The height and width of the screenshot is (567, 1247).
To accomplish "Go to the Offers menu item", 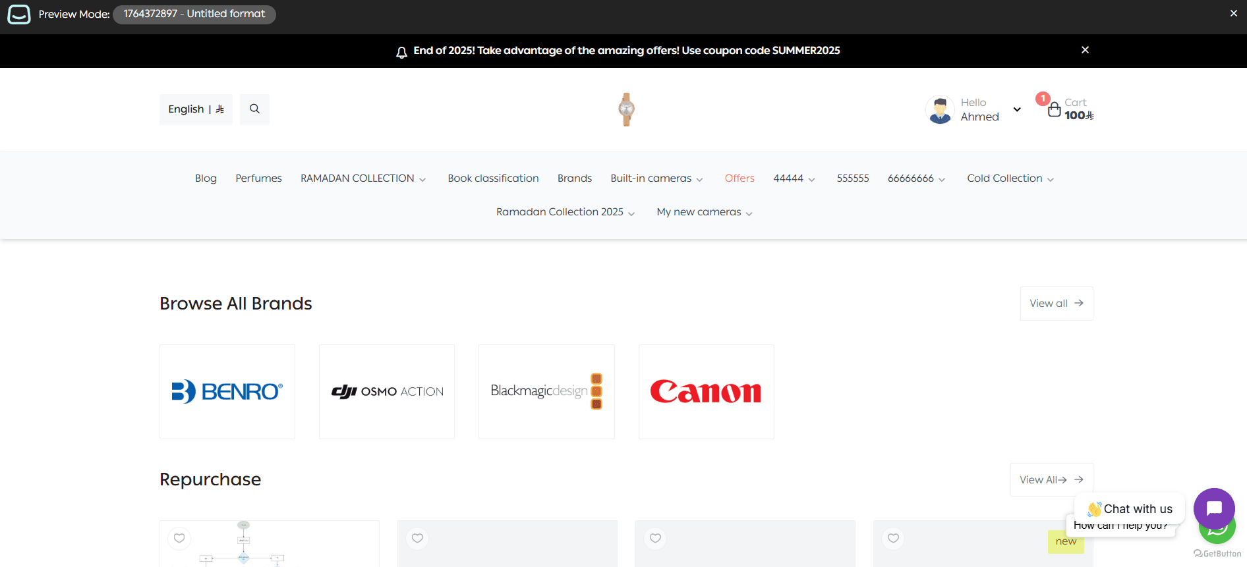I will 739,178.
